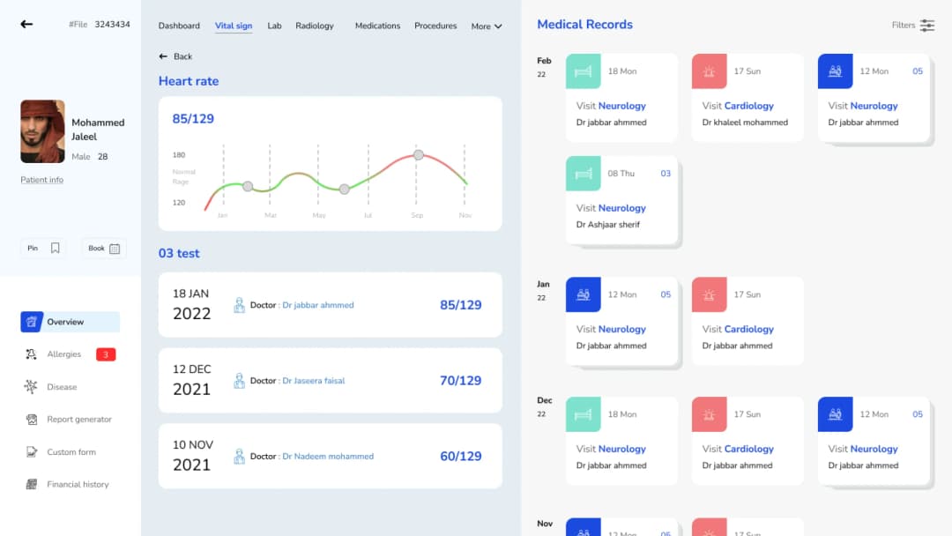Open the Patient info link
Screen dimensions: 952x536
(x=42, y=180)
